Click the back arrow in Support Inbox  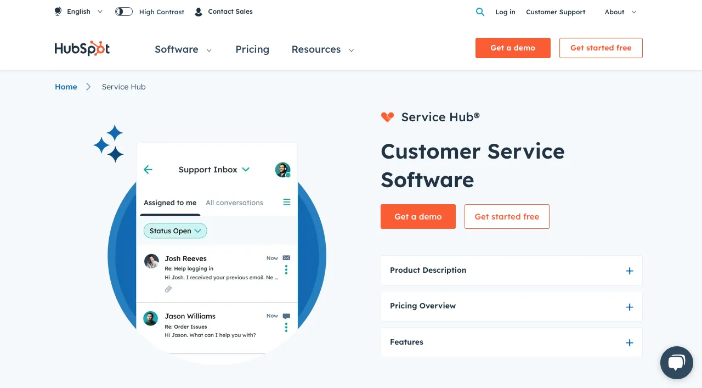[x=148, y=170]
